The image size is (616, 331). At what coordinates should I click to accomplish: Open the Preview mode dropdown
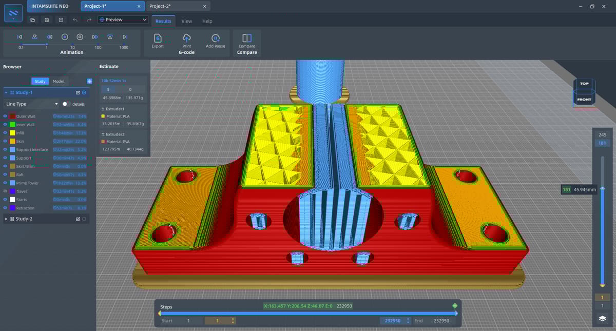tap(122, 19)
